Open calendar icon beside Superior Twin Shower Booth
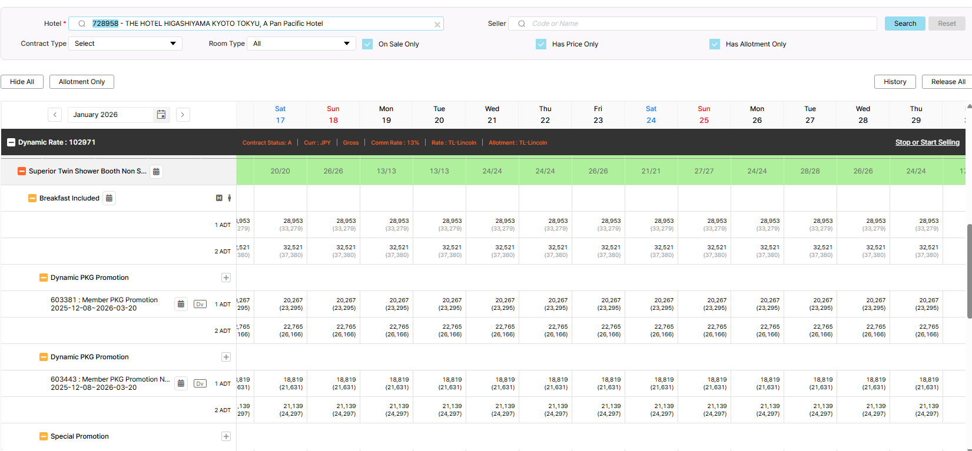This screenshot has width=972, height=451. [156, 172]
